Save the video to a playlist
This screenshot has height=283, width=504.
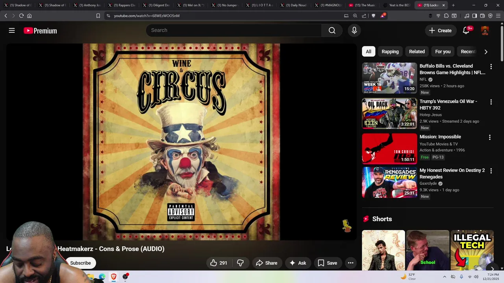(327, 263)
